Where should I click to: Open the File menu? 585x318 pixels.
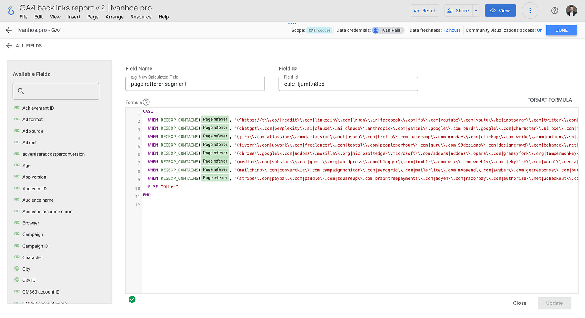click(x=23, y=17)
